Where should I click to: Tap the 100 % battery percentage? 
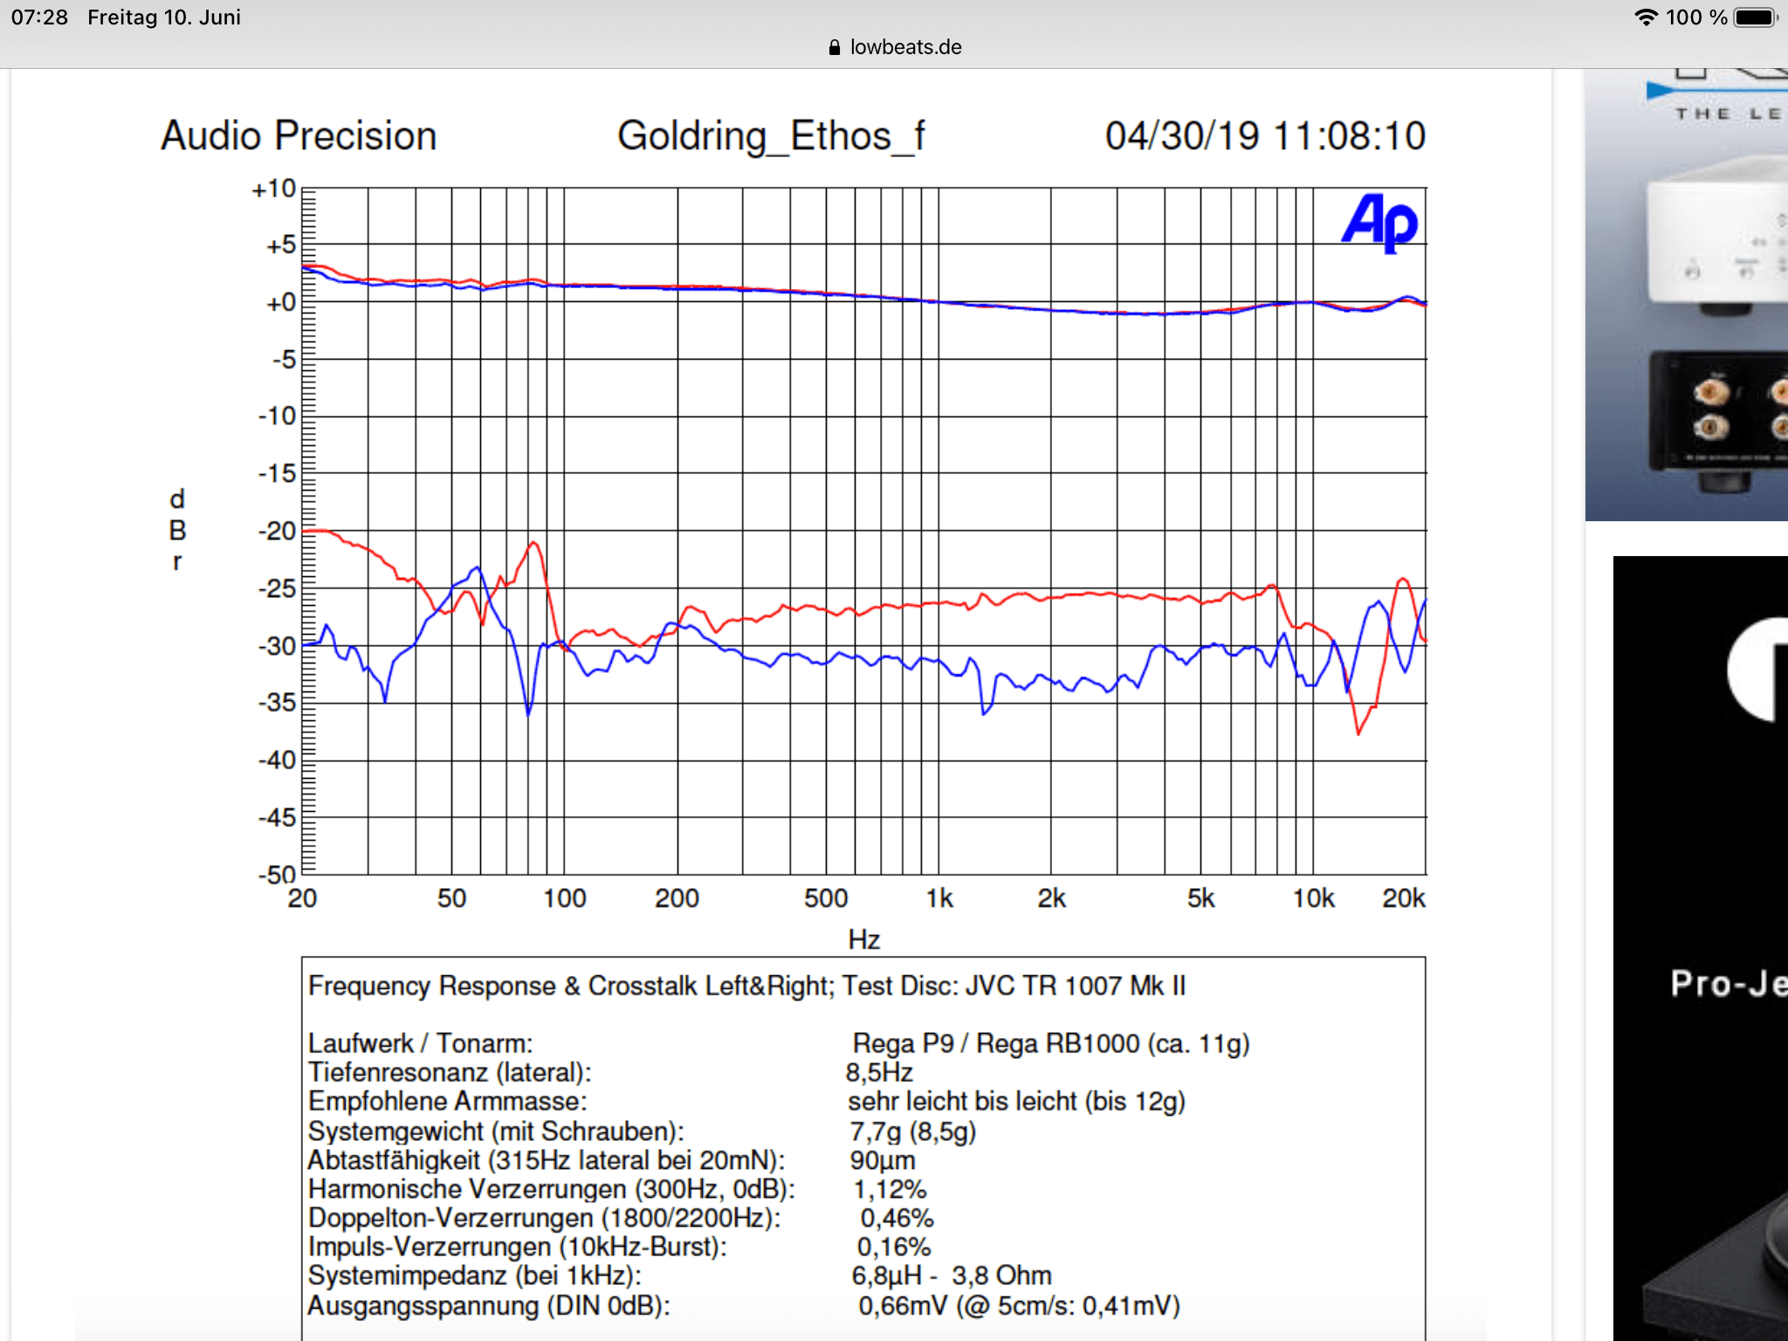pyautogui.click(x=1696, y=17)
